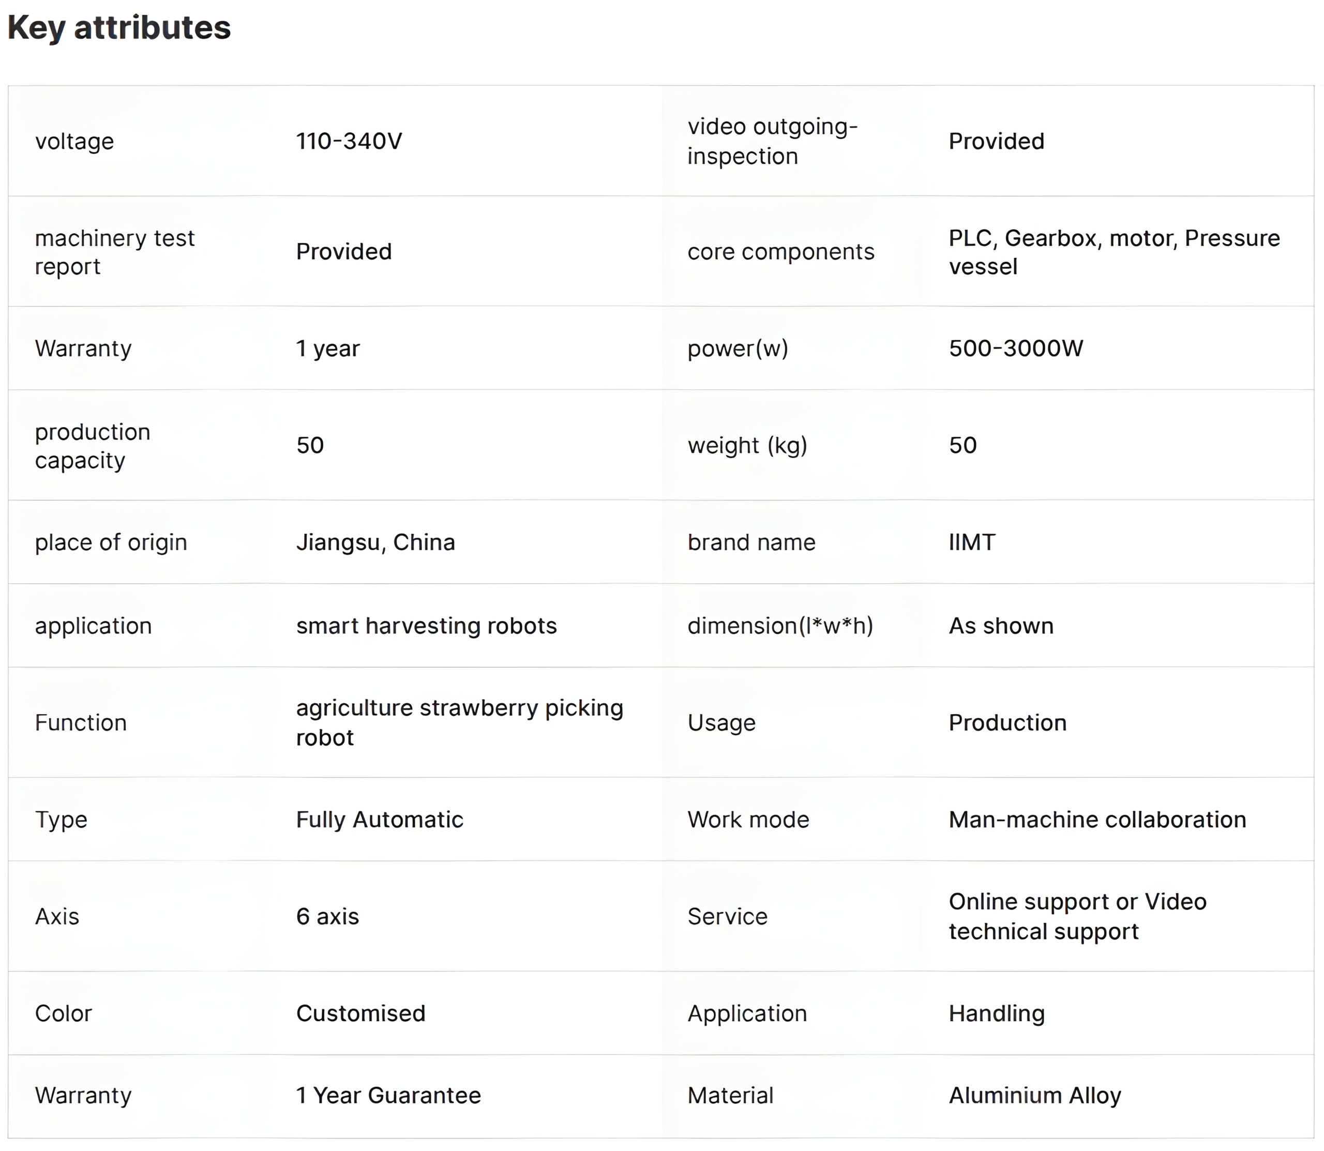Click the Customised color value
This screenshot has height=1151, width=1324.
point(360,1013)
